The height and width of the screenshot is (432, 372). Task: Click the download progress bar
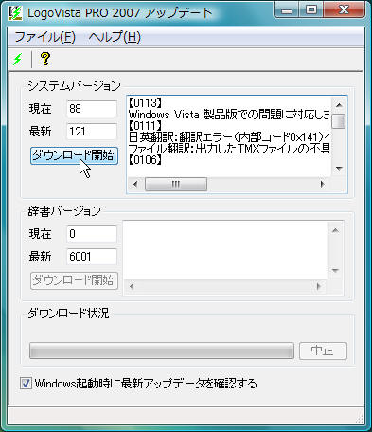162,351
